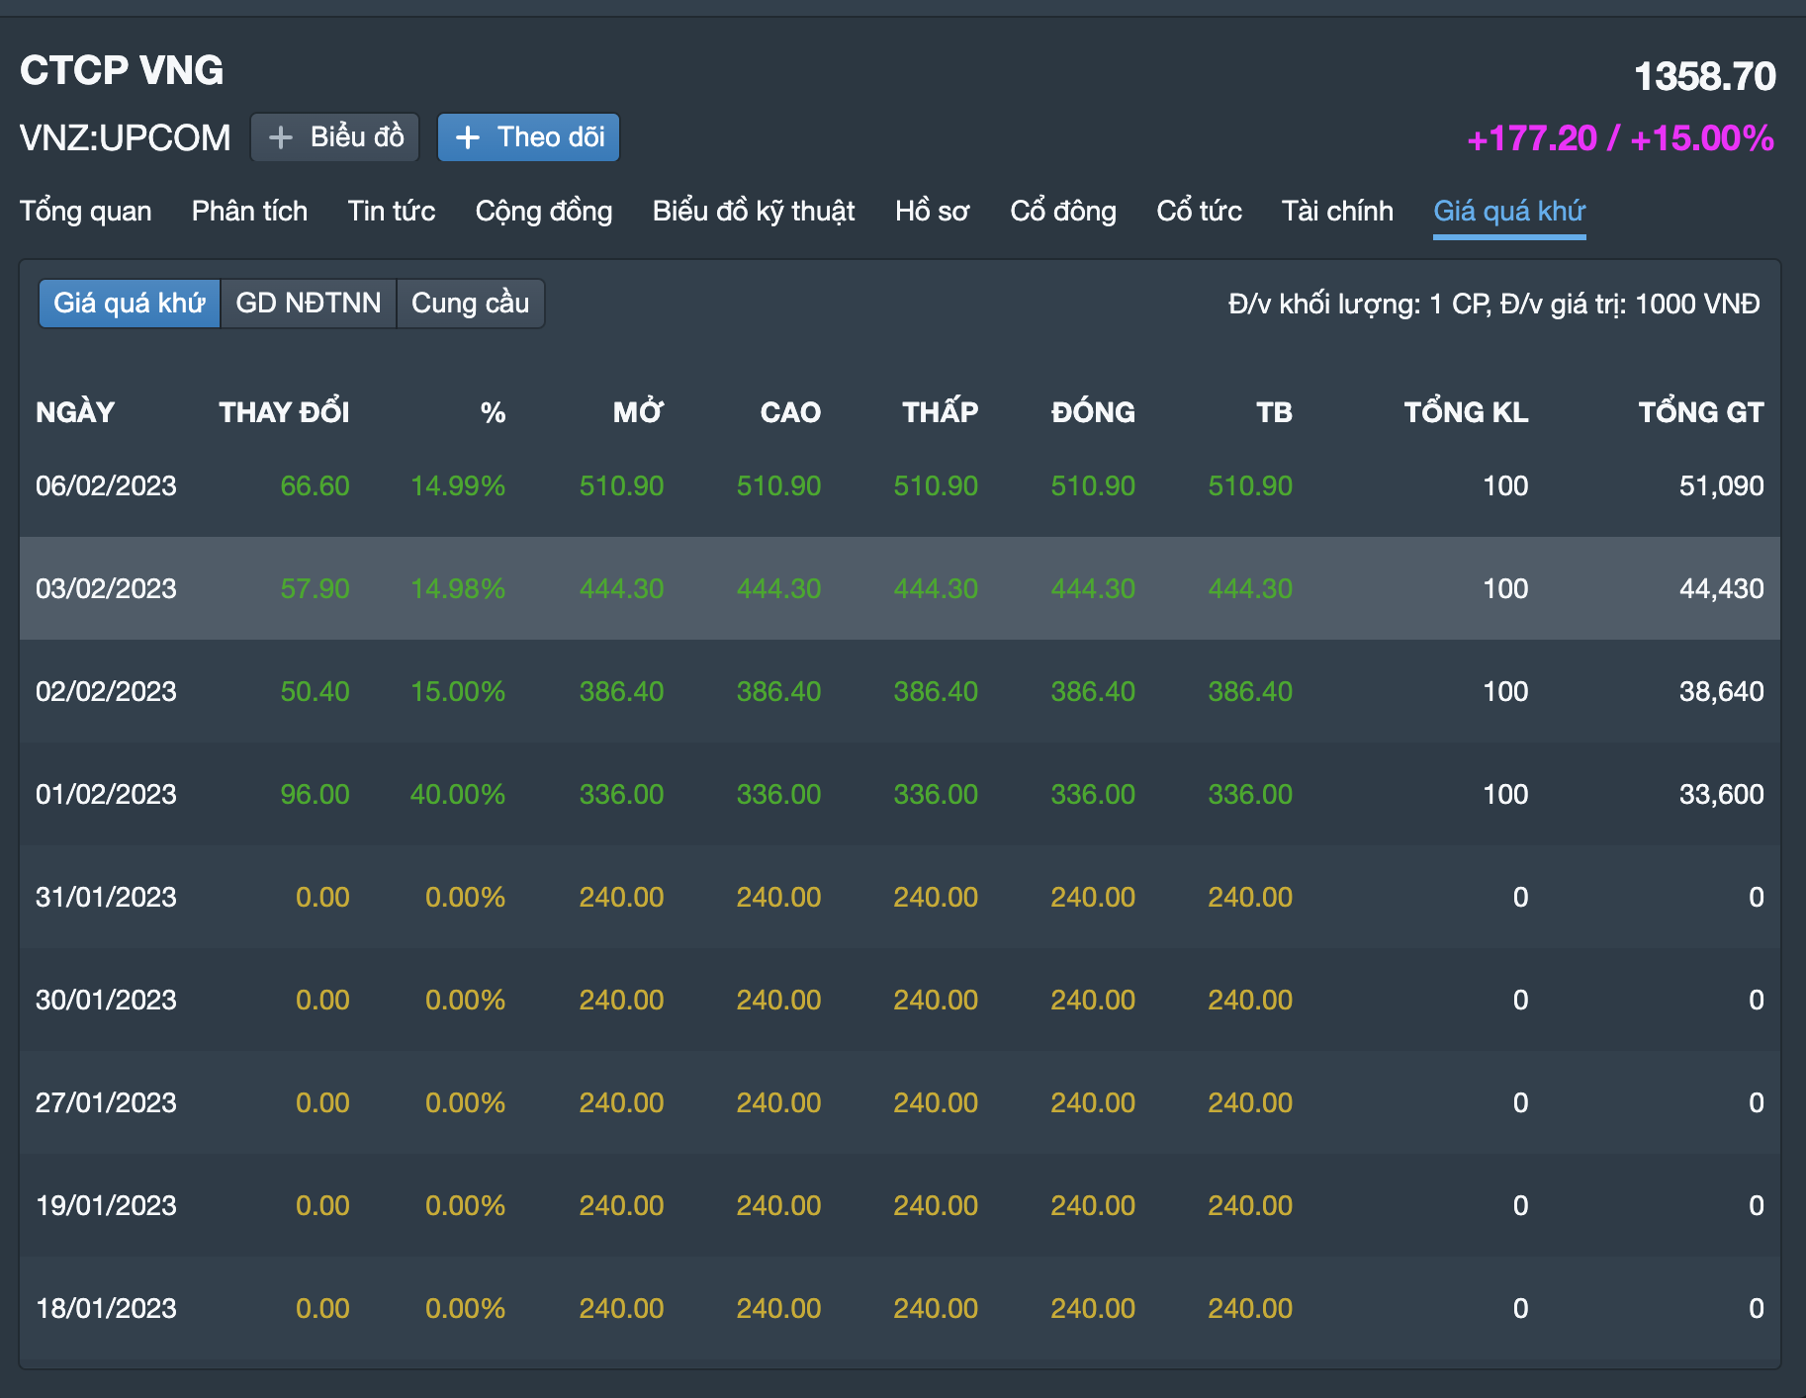Click the ĐÓNG column header
1806x1398 pixels.
click(1093, 412)
